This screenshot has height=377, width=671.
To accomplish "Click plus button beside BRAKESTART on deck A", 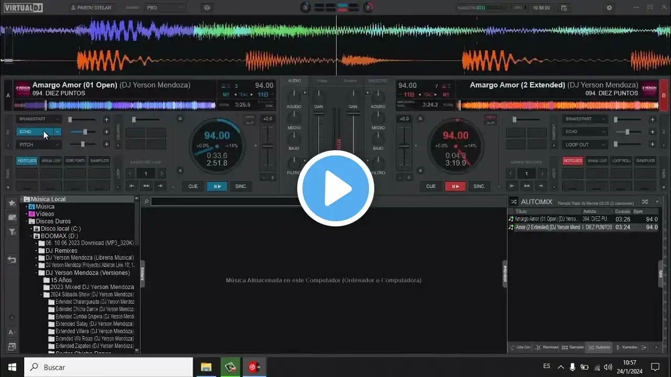I will tap(106, 119).
